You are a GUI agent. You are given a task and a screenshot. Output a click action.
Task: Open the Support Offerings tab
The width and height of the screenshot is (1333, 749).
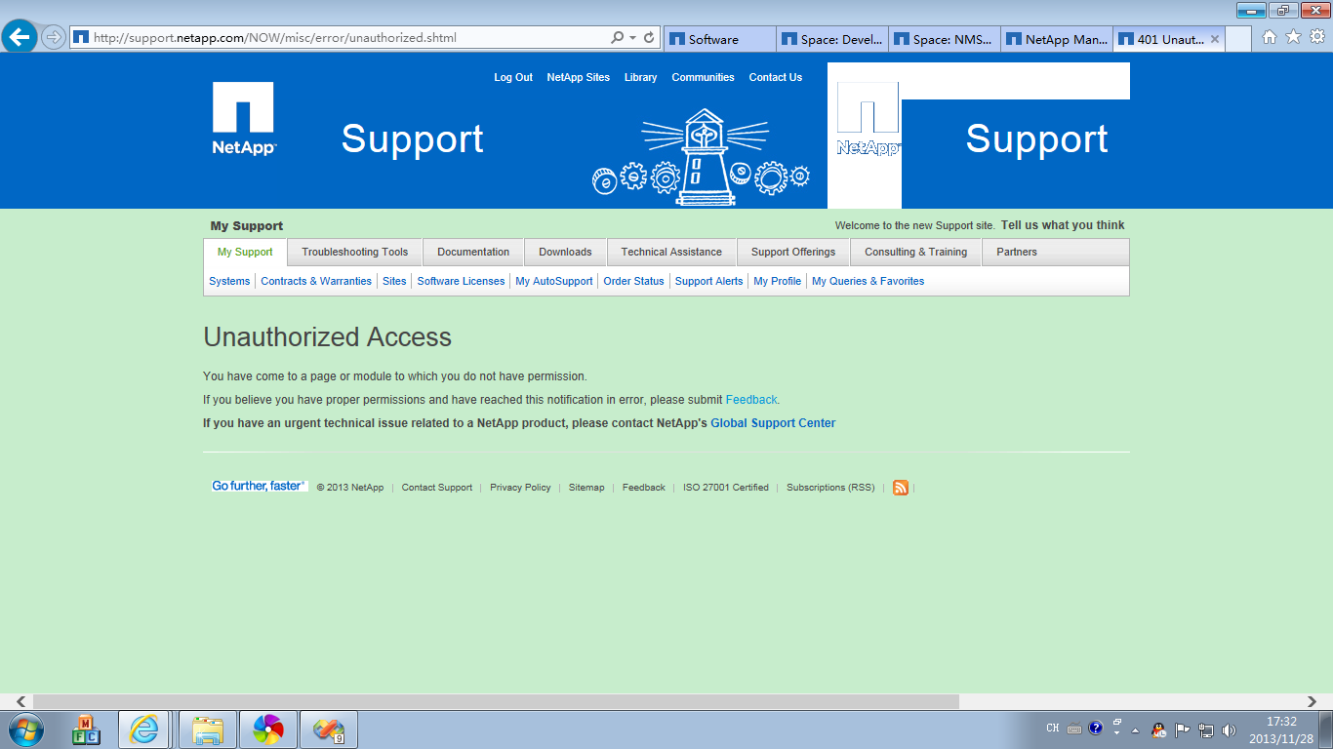[x=793, y=252]
